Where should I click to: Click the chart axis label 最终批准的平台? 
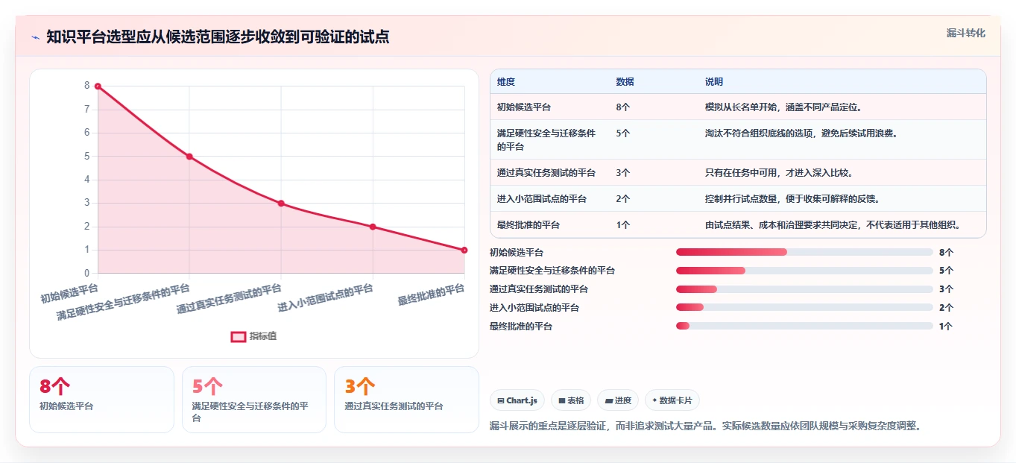tap(431, 295)
